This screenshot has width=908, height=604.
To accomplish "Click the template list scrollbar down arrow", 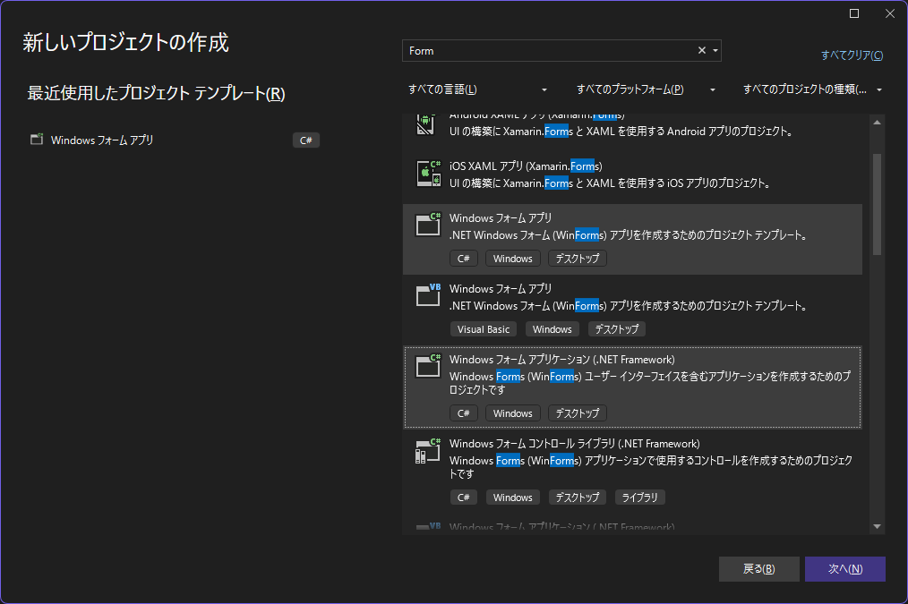I will coord(877,526).
